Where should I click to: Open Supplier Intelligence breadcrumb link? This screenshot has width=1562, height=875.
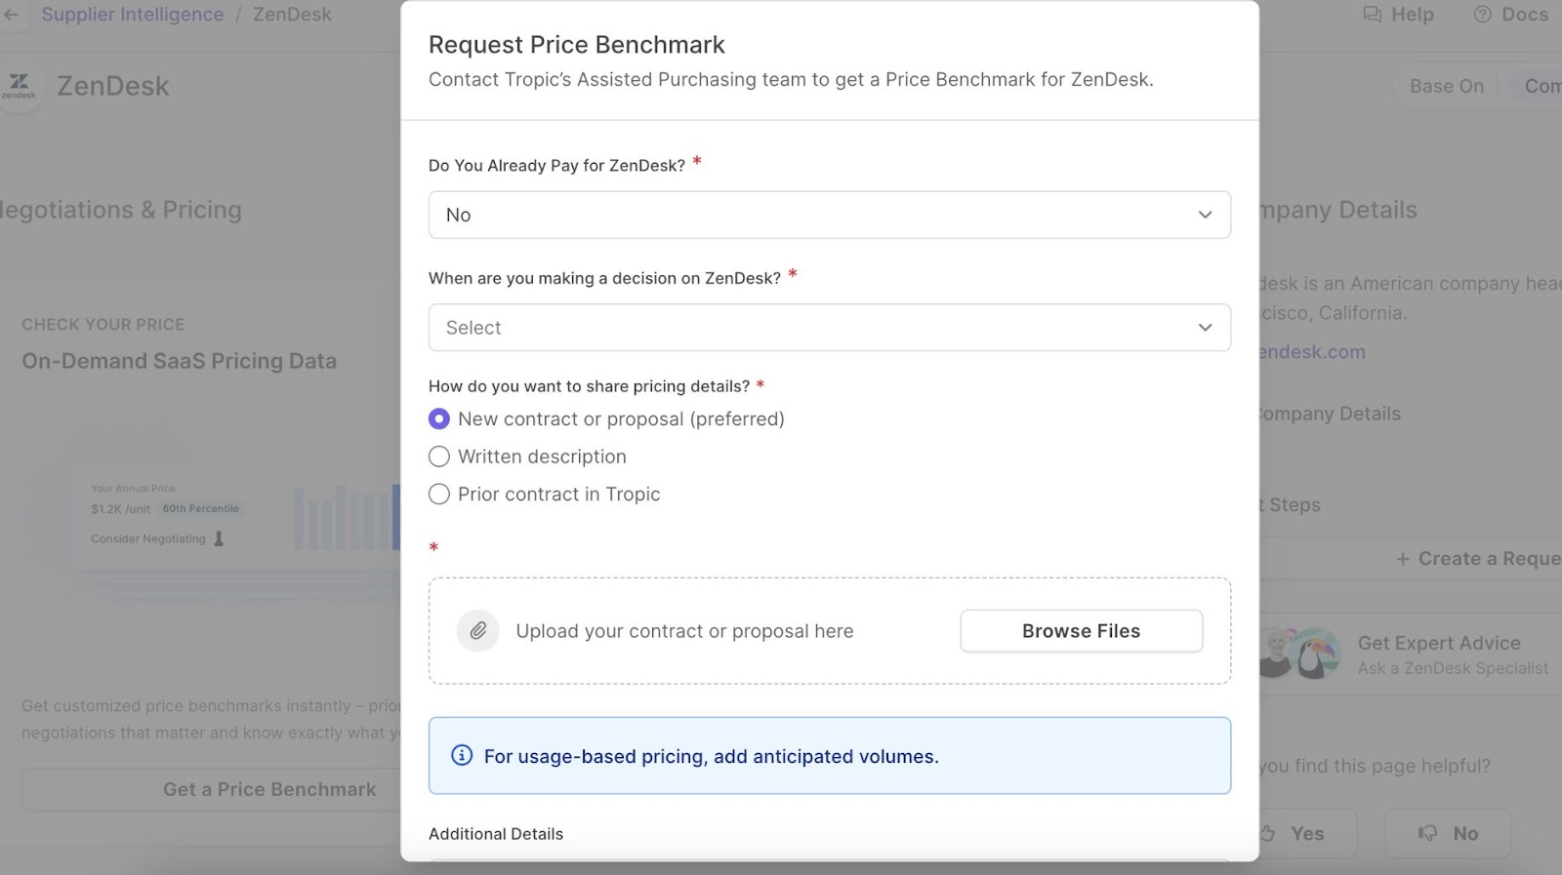pos(133,15)
